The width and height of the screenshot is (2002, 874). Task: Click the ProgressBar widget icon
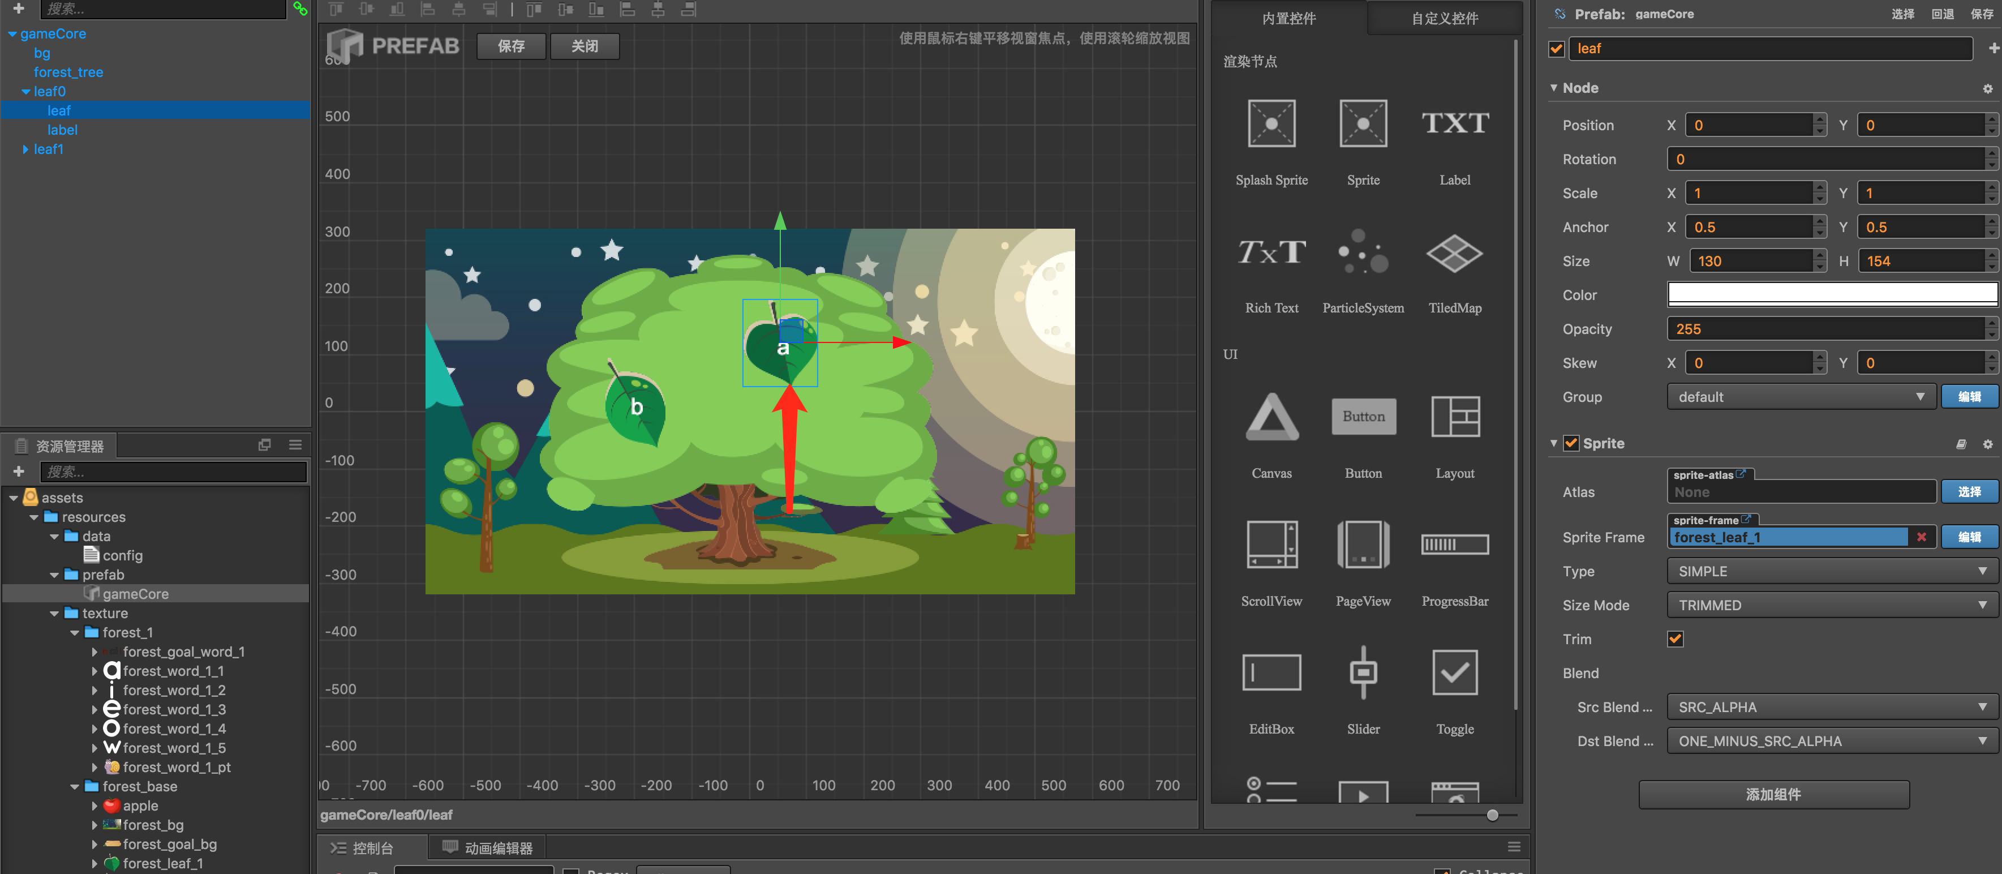click(1454, 545)
